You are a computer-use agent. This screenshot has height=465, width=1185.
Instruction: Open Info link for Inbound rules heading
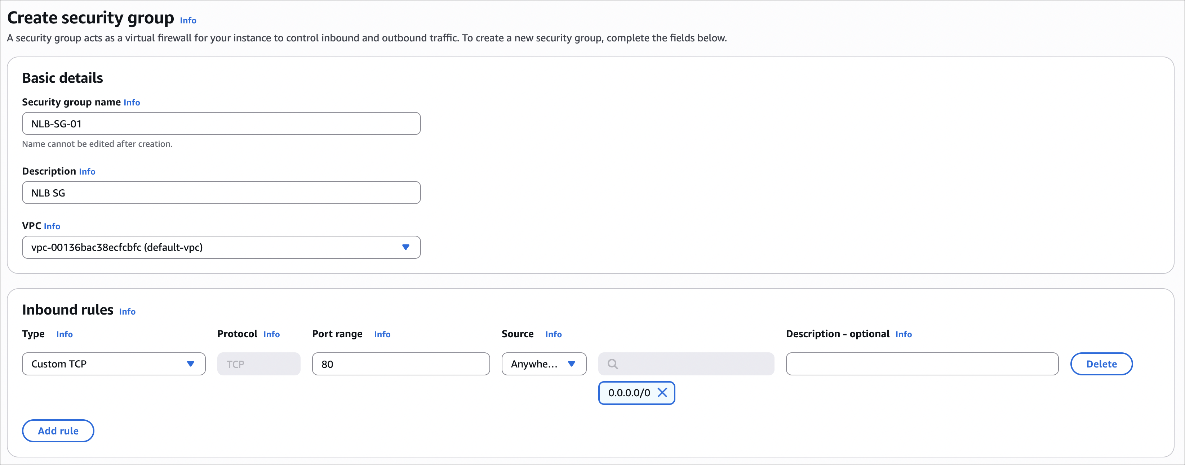click(x=127, y=312)
